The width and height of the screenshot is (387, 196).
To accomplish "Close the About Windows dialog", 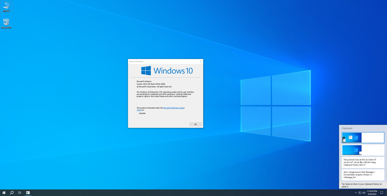I will tap(200, 61).
